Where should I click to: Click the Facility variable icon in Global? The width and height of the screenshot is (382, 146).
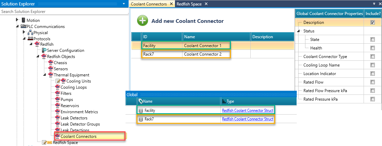(140, 110)
